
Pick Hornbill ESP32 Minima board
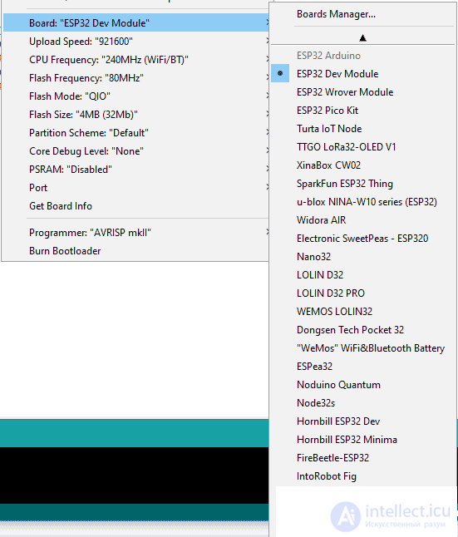tap(363, 440)
